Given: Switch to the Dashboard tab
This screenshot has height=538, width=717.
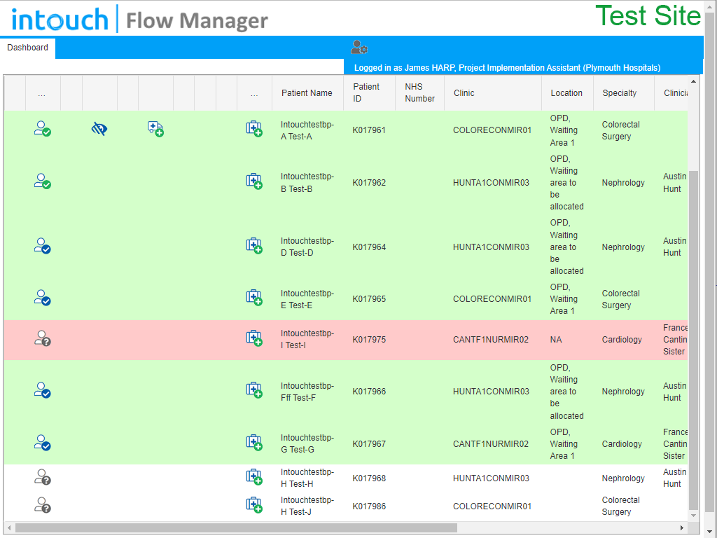Looking at the screenshot, I should 27,48.
